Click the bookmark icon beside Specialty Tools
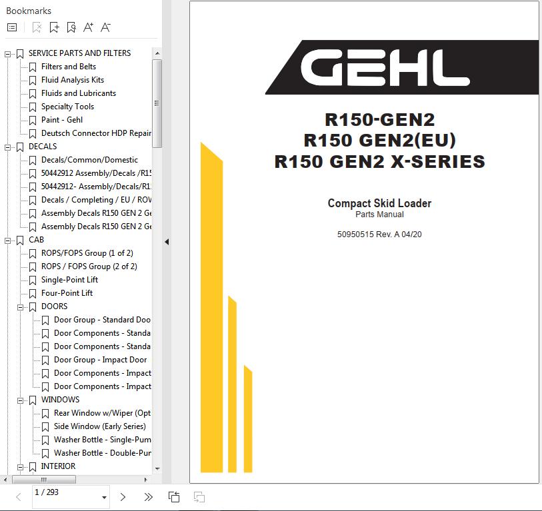542x511 pixels. pyautogui.click(x=33, y=107)
